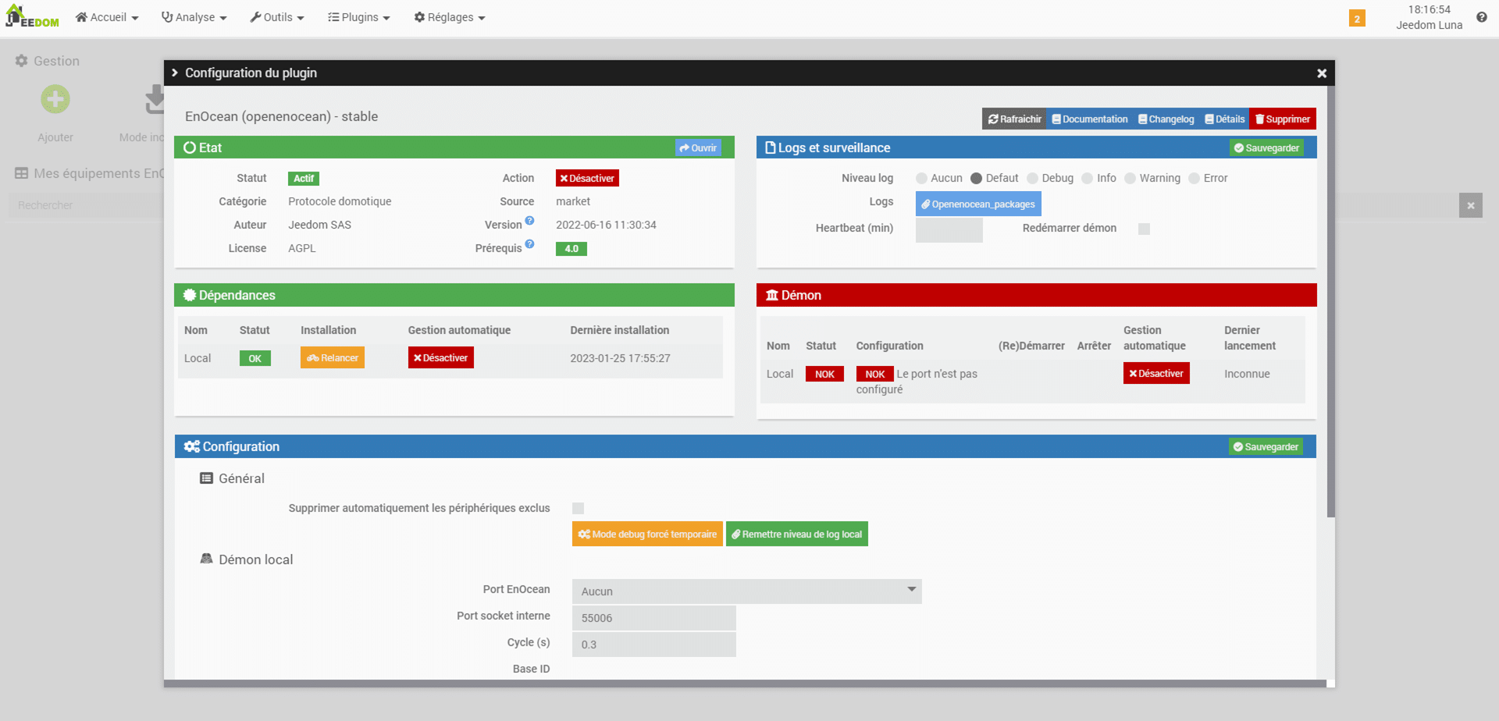Click Sauvegarder in the Configuration header
This screenshot has width=1499, height=721.
tap(1266, 446)
